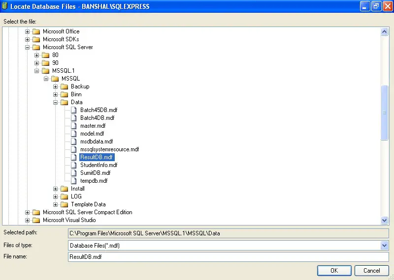
Task: Expand the Microsoft Office tree node
Action: pyautogui.click(x=28, y=32)
